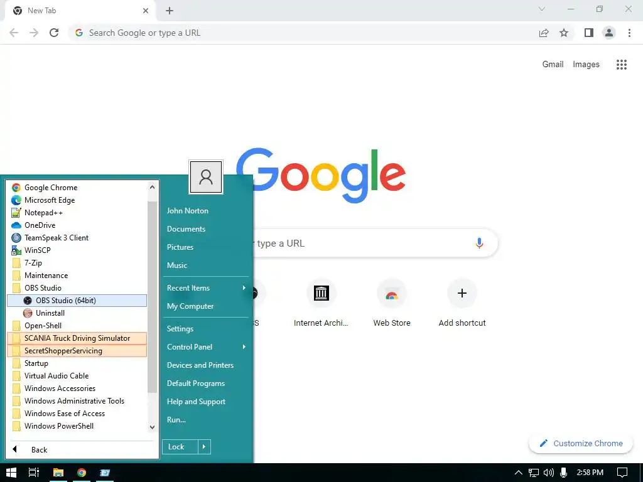
Task: Click the Lock button
Action: tap(180, 447)
